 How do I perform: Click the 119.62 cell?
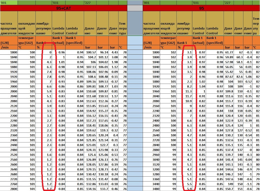coord(90,130)
